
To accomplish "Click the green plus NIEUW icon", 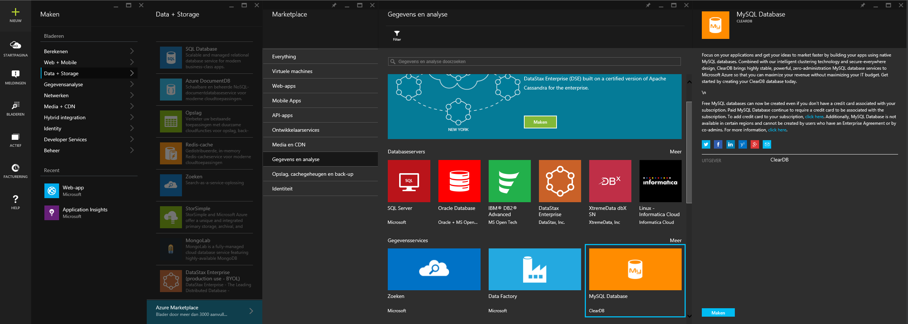I will pos(15,12).
